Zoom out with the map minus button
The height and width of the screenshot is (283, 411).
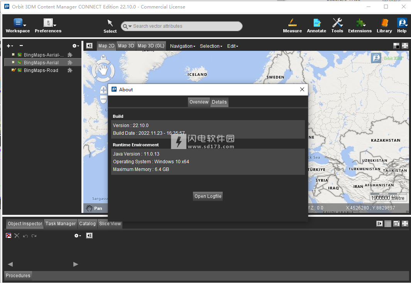pos(103,99)
